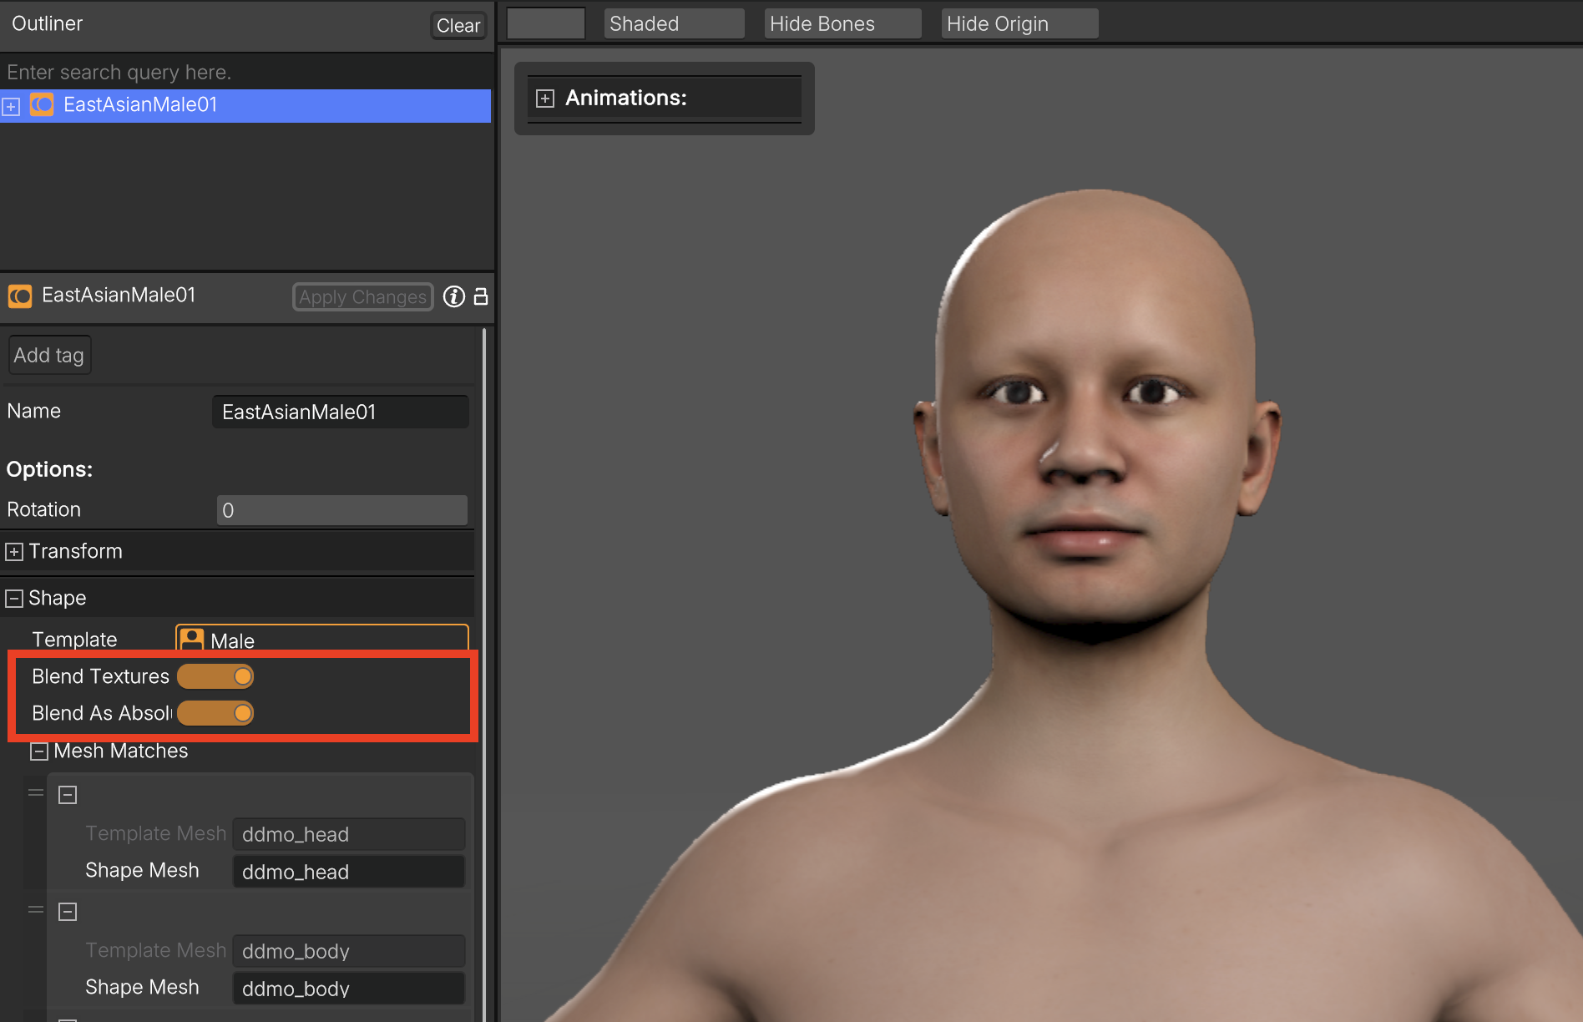
Task: Click the Rotation value field
Action: pos(341,510)
